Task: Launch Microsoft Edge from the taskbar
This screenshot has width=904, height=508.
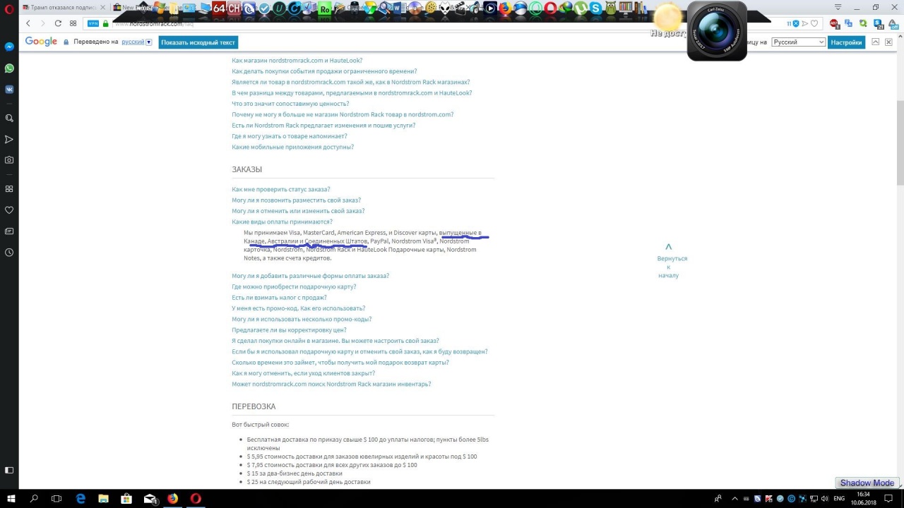Action: 81,498
